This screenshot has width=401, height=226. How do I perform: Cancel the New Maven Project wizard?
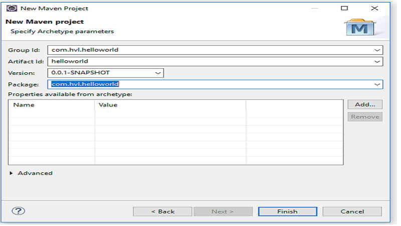(x=352, y=211)
